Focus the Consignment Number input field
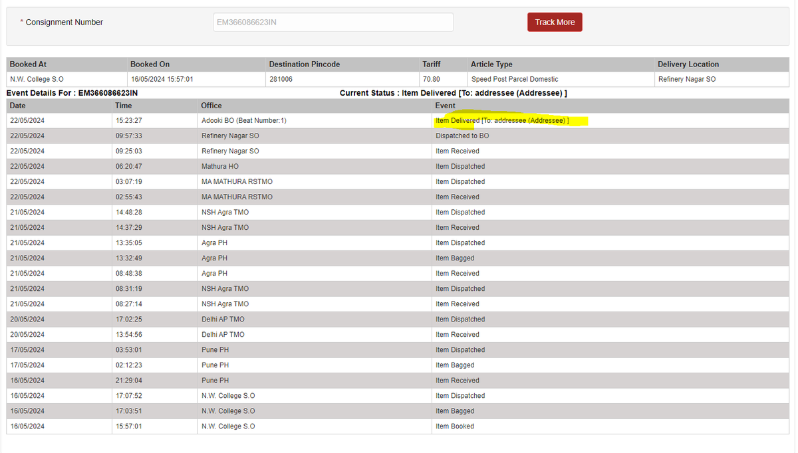The height and width of the screenshot is (453, 798). coord(333,22)
